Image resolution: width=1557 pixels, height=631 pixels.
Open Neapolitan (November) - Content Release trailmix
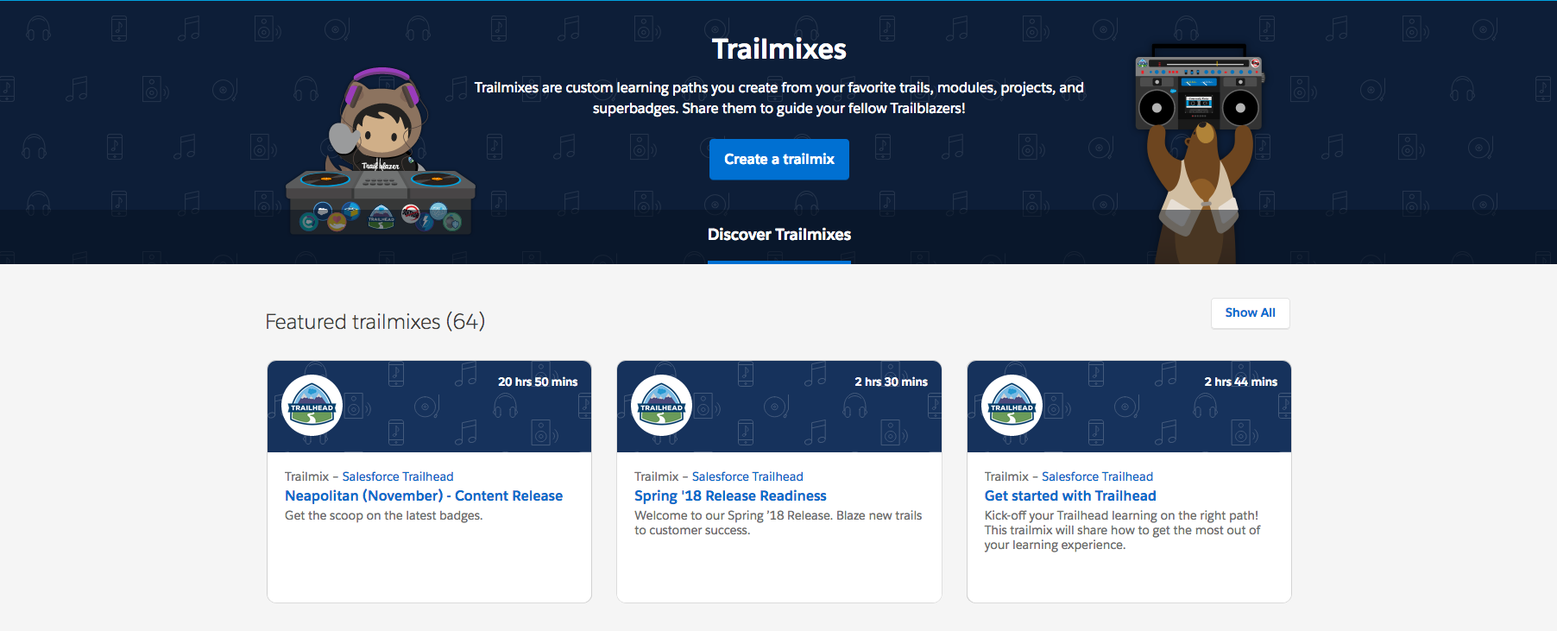coord(424,495)
